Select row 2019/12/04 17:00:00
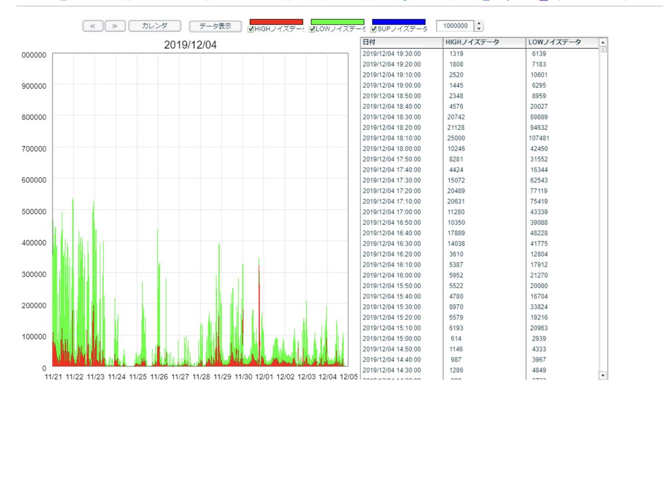The height and width of the screenshot is (497, 663). click(480, 212)
